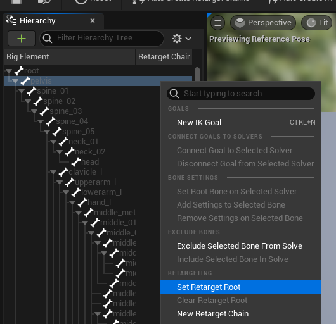Click the bone icon next to head
Screen dimensions: 336x324
76,162
